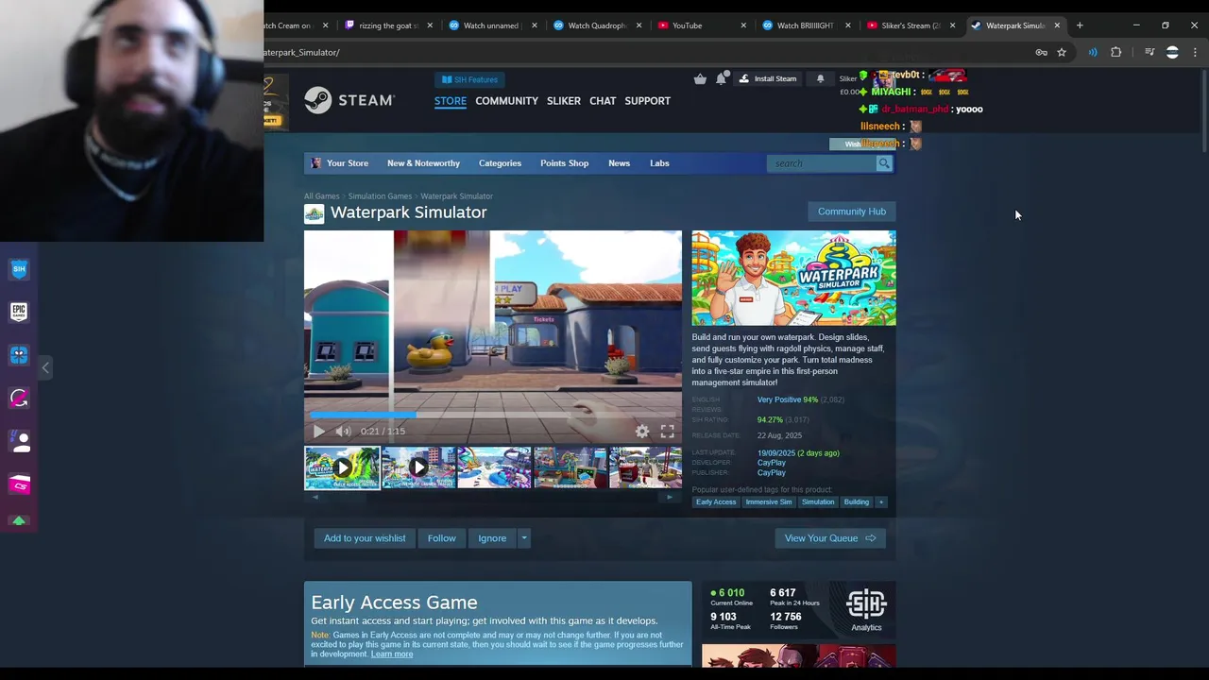Open the video settings gear
Viewport: 1209px width, 680px height.
pos(642,432)
